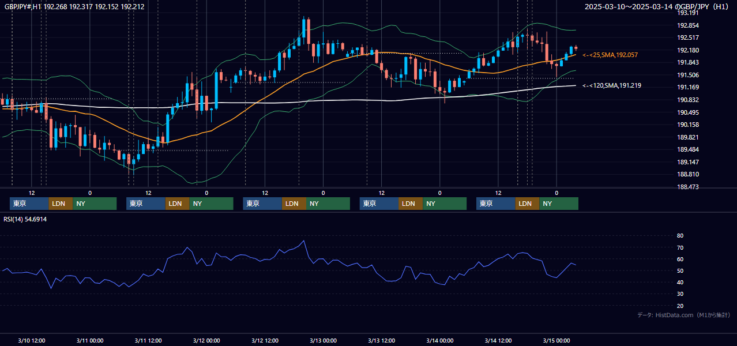
Task: Click RSI scale value 80
Action: pyautogui.click(x=680, y=236)
